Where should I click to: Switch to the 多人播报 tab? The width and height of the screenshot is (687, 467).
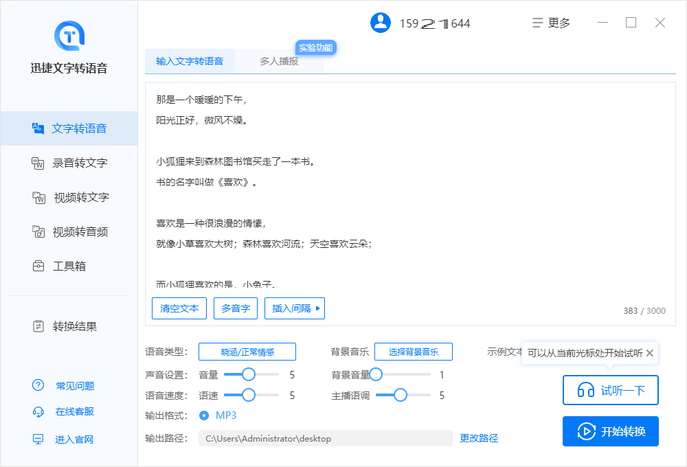[279, 61]
